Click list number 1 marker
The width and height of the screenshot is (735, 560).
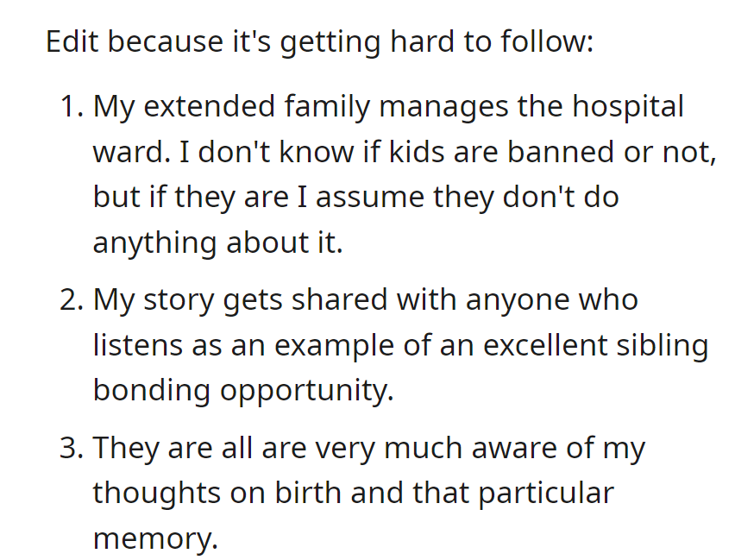72,106
